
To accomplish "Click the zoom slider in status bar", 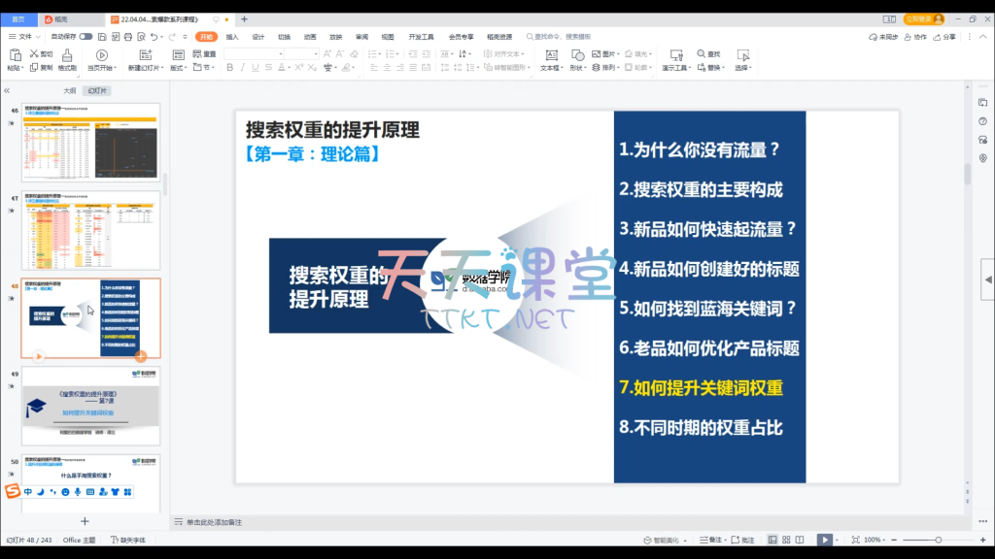I will click(x=938, y=540).
